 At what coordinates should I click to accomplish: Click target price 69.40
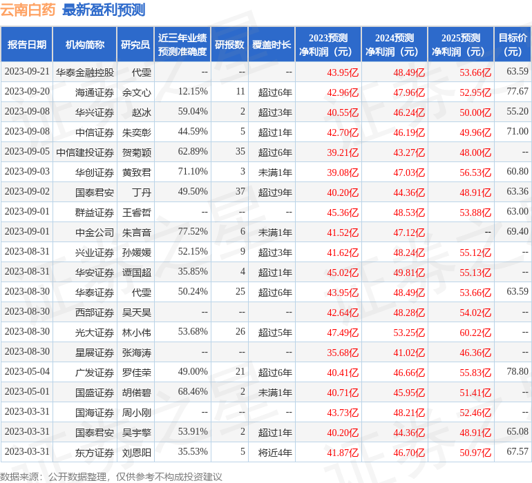pos(517,232)
